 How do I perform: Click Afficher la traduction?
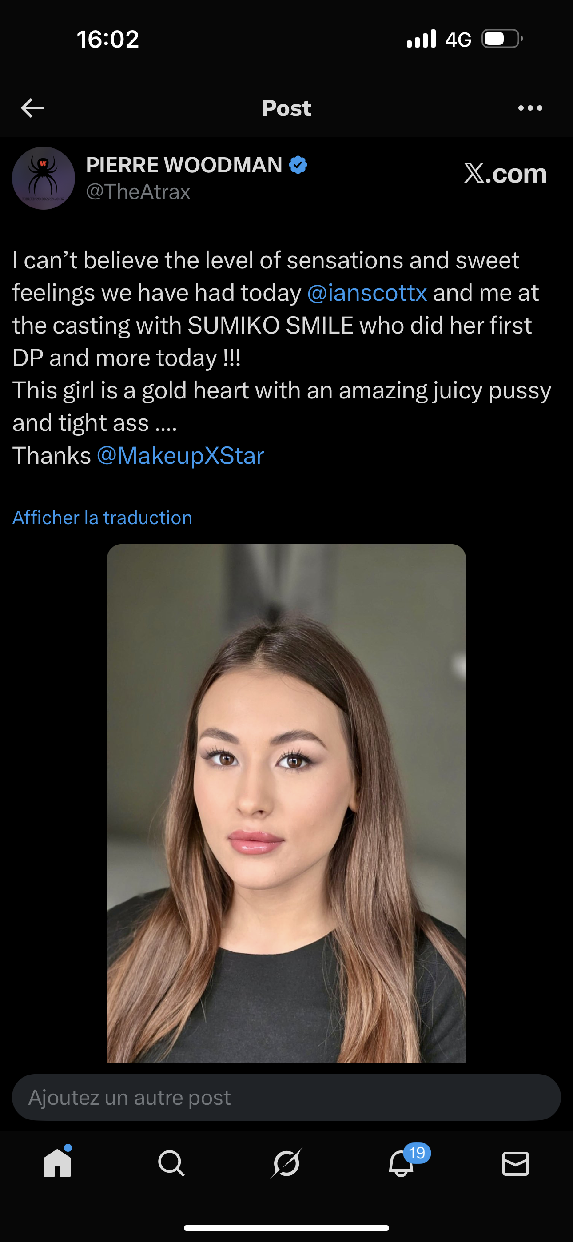pyautogui.click(x=102, y=518)
